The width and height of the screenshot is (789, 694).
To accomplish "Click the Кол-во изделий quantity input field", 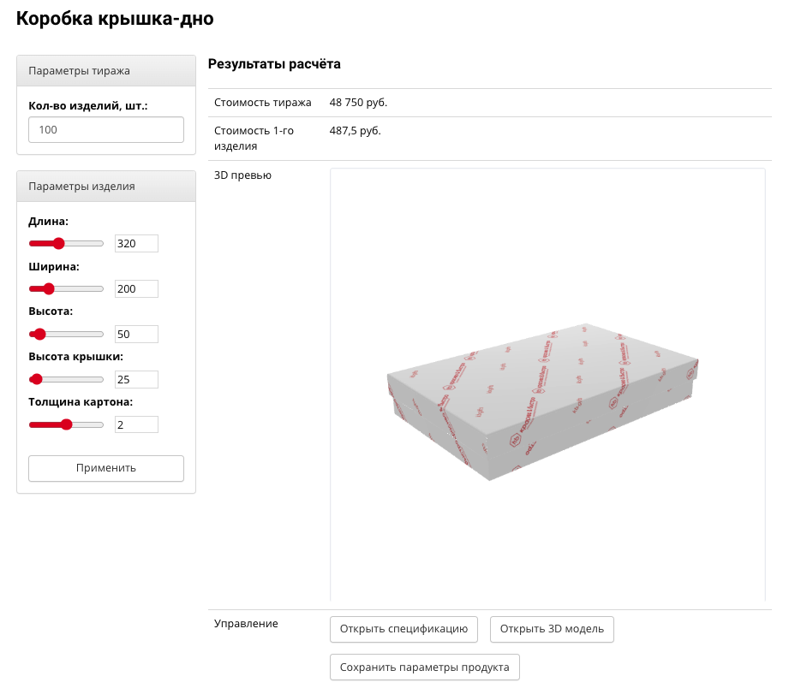I will pos(106,130).
